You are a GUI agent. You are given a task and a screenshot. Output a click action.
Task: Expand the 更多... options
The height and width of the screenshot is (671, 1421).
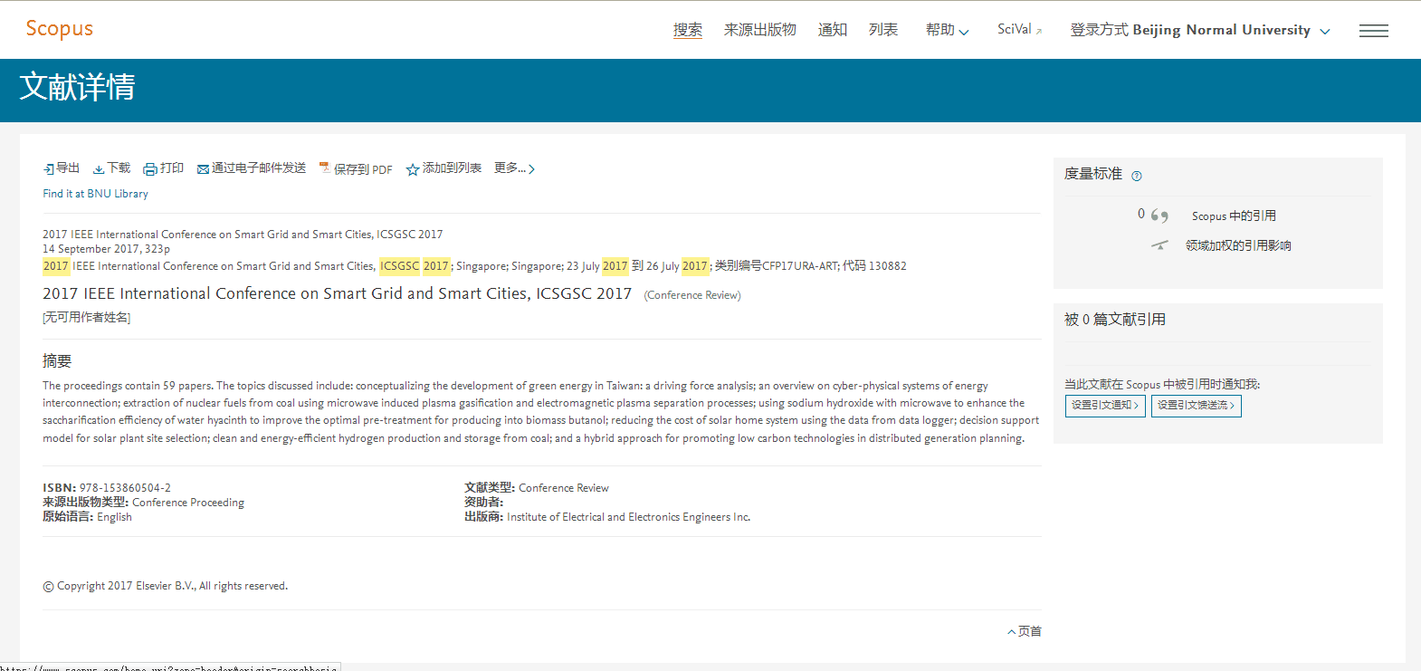514,168
